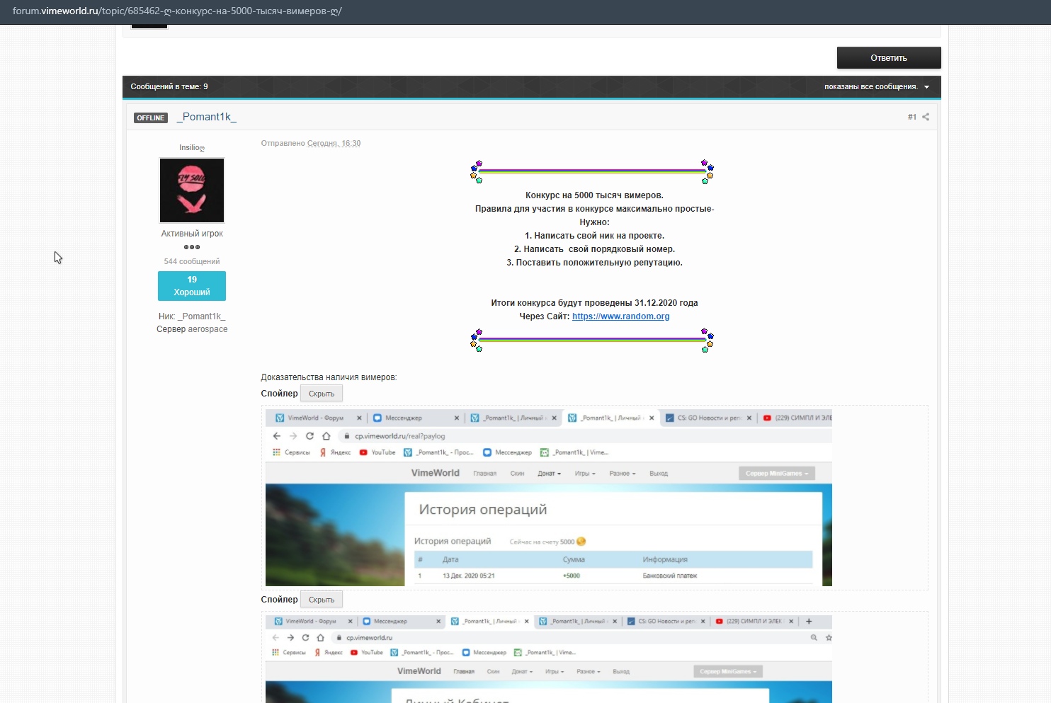Click the 'Сервер aerospace' profile field
1051x703 pixels.
coord(192,329)
